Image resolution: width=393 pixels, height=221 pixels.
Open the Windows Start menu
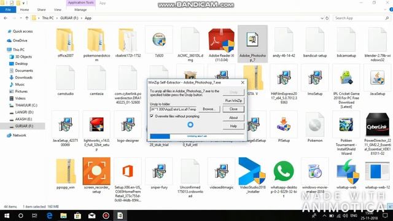7,215
